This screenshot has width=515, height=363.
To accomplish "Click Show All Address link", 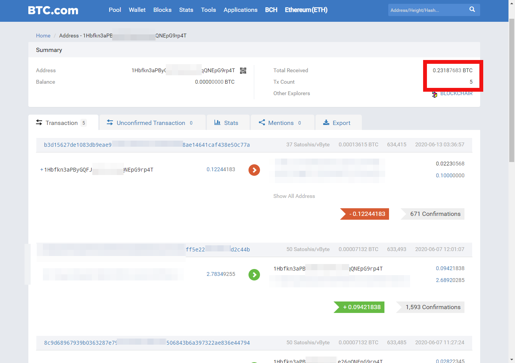I will point(294,196).
